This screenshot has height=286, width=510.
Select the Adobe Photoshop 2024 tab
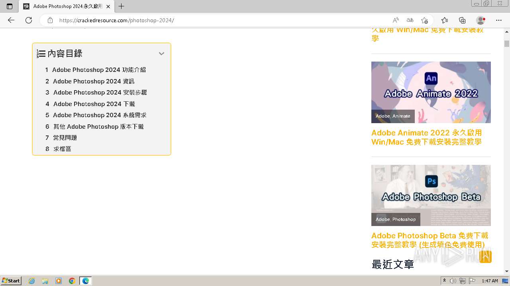click(67, 6)
